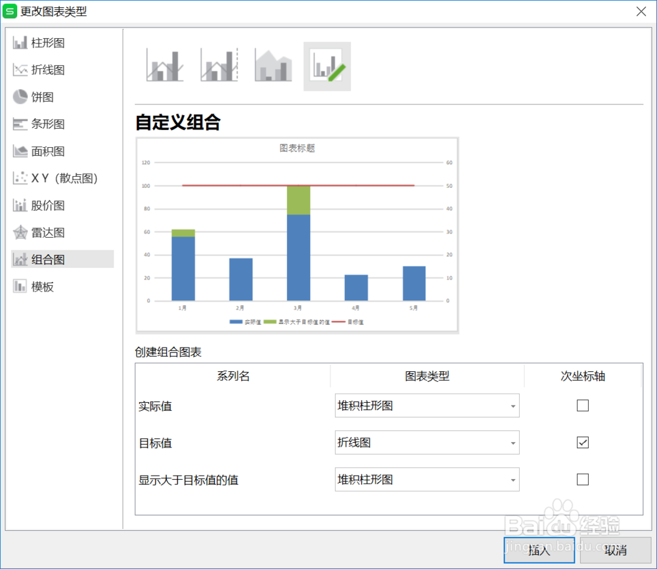Click the 系列名 column header
Viewport: 657px width, 569px height.
(x=233, y=376)
